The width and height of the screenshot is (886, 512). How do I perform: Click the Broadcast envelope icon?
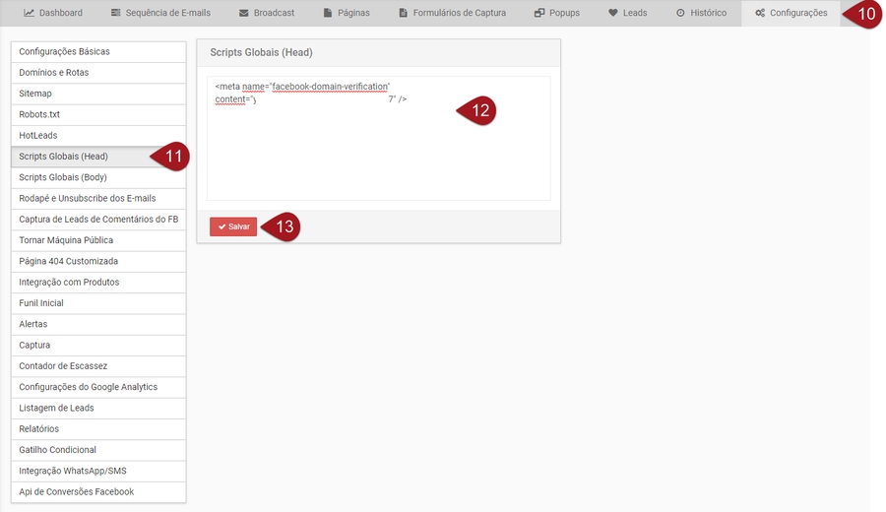(x=244, y=13)
